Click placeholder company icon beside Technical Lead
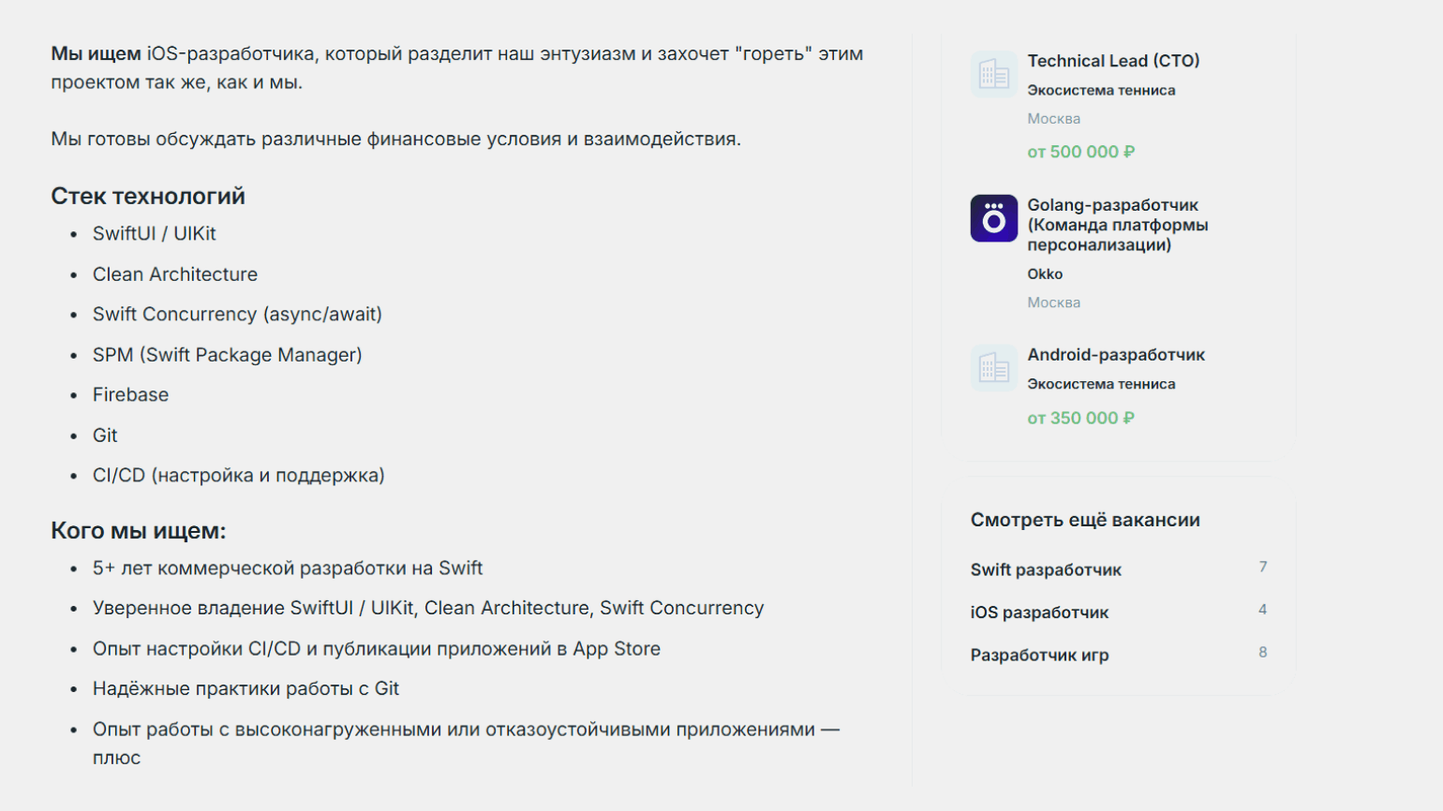 pos(993,74)
